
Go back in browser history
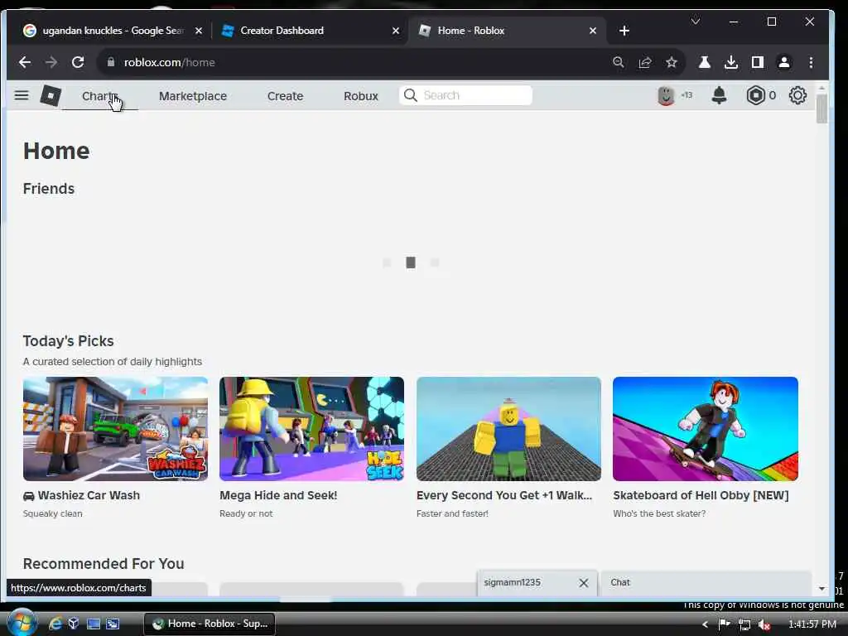(24, 62)
